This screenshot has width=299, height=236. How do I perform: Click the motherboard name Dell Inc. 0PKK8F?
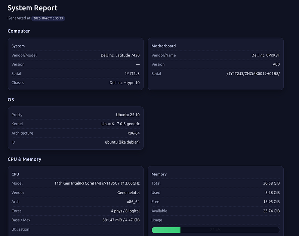click(266, 55)
